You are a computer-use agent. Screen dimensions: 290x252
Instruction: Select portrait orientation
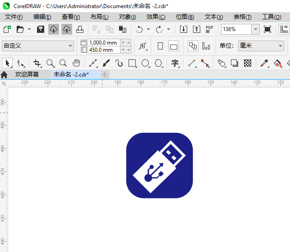(161, 46)
